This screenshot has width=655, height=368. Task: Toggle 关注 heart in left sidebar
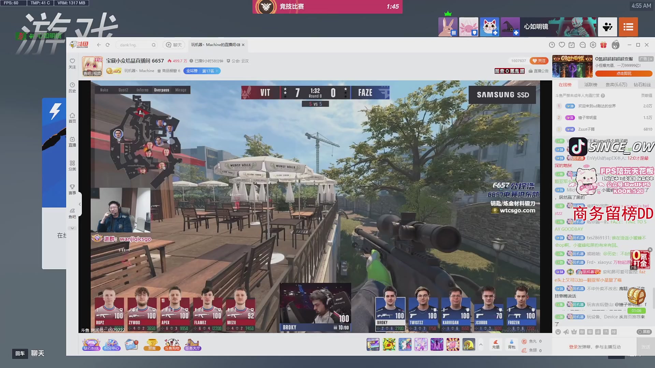click(72, 63)
